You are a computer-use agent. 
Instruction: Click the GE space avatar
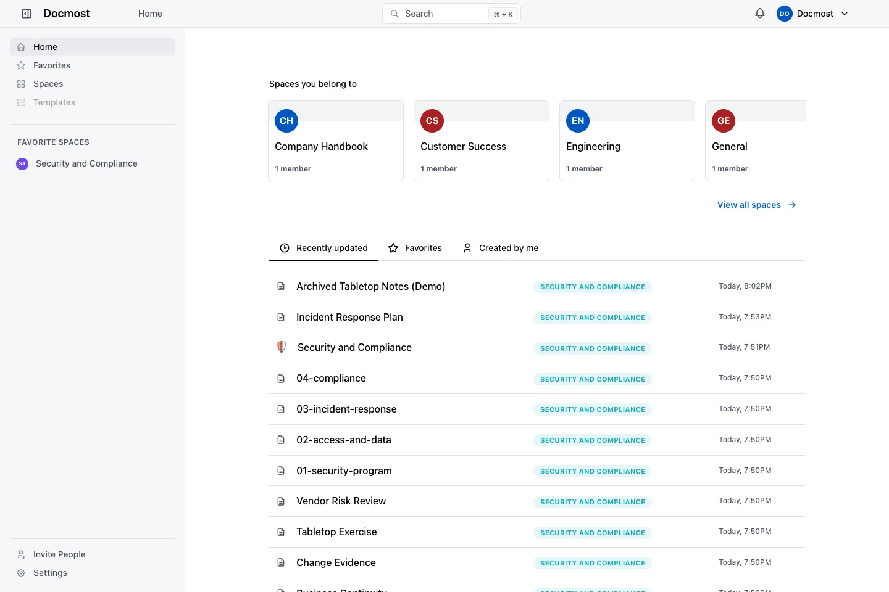point(724,121)
